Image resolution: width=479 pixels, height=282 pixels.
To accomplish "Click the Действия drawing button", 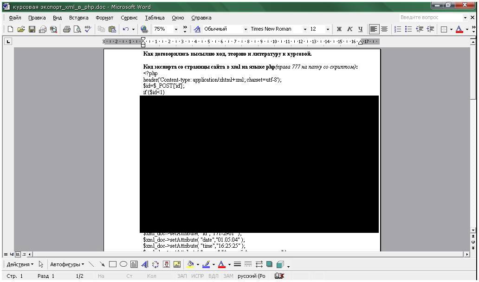I will (20, 265).
